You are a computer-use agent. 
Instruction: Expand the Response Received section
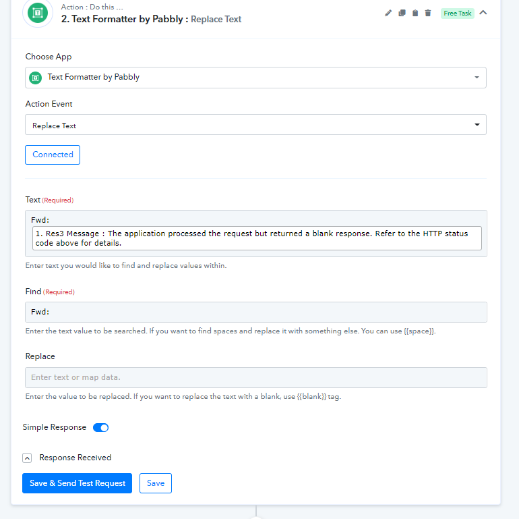pyautogui.click(x=27, y=458)
